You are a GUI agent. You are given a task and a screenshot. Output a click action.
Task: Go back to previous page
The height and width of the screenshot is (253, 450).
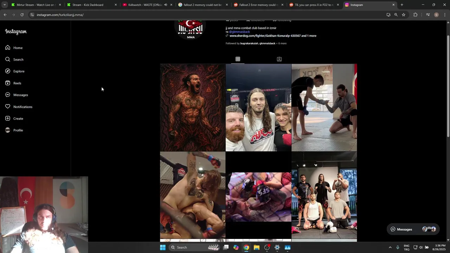click(x=5, y=15)
